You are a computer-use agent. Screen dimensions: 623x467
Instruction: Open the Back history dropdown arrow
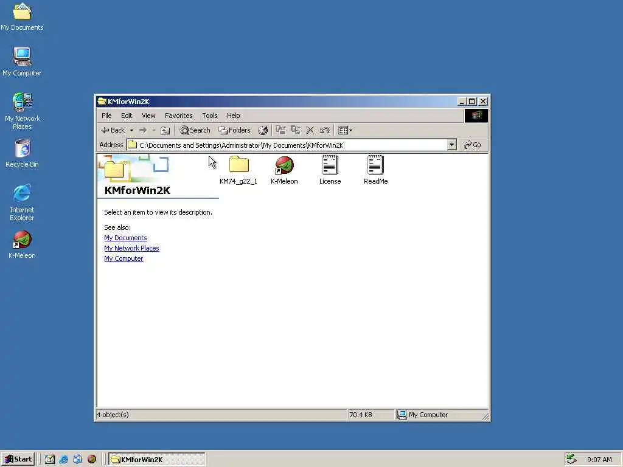click(131, 130)
